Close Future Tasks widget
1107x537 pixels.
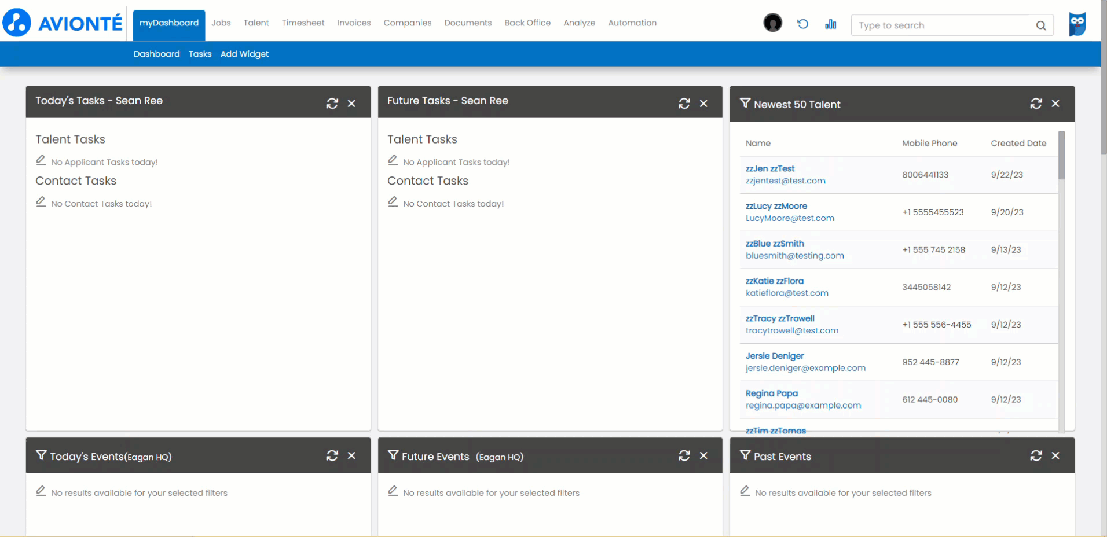[703, 104]
